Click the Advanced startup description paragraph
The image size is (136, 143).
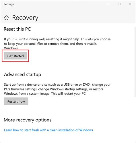point(57,89)
